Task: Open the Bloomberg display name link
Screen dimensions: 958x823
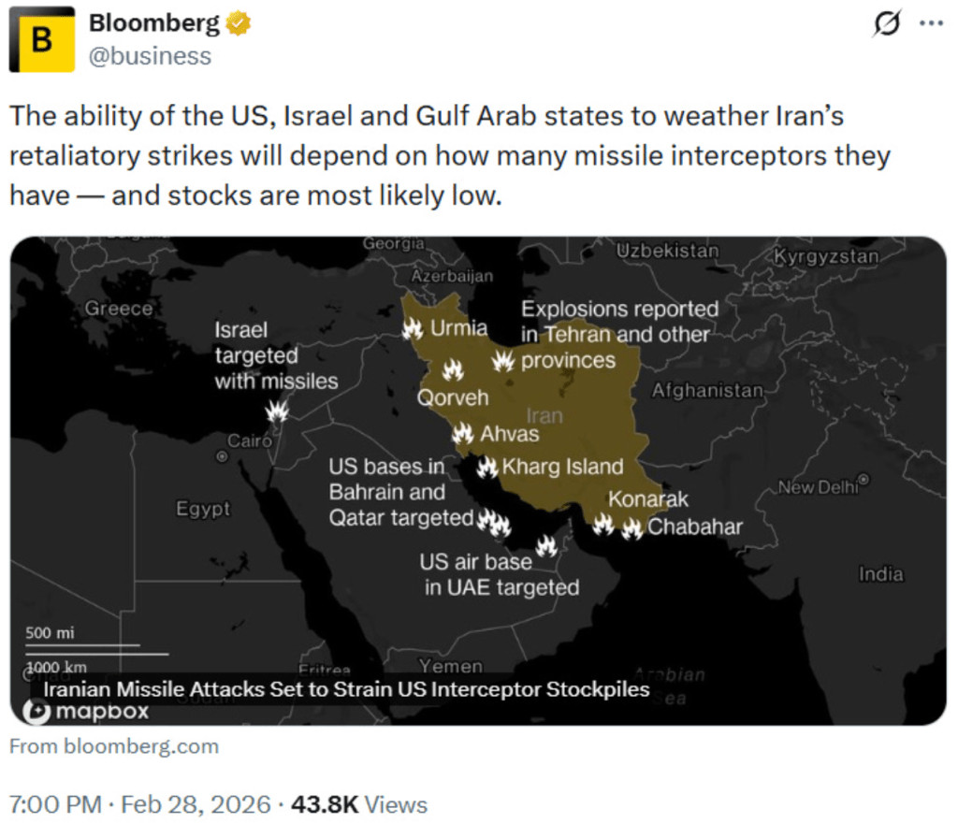Action: click(154, 23)
